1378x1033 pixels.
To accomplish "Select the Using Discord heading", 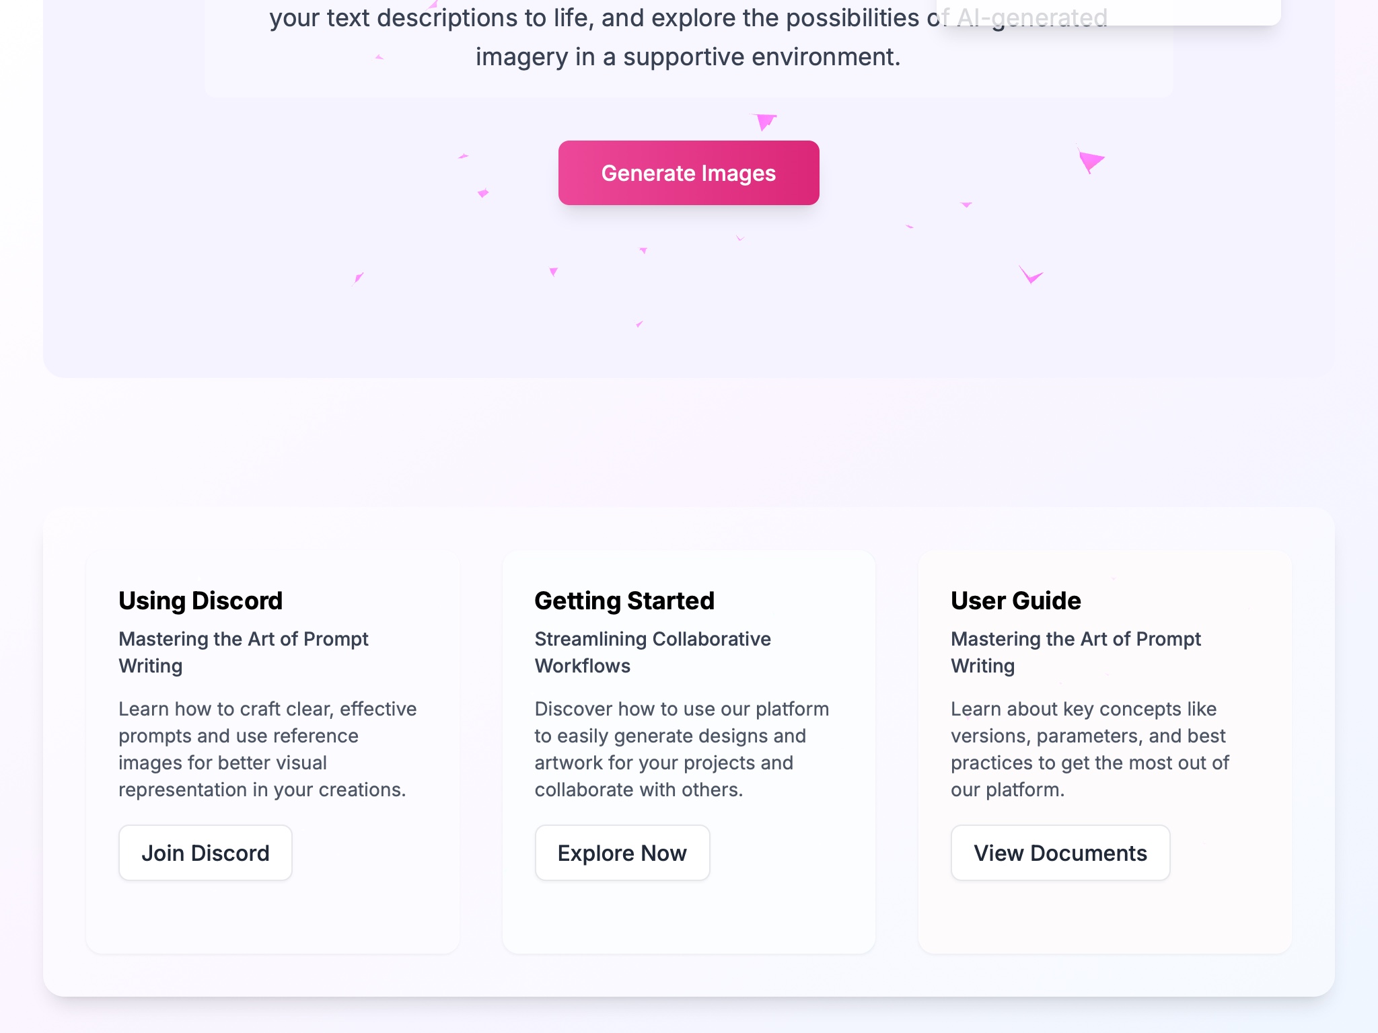I will click(x=201, y=601).
